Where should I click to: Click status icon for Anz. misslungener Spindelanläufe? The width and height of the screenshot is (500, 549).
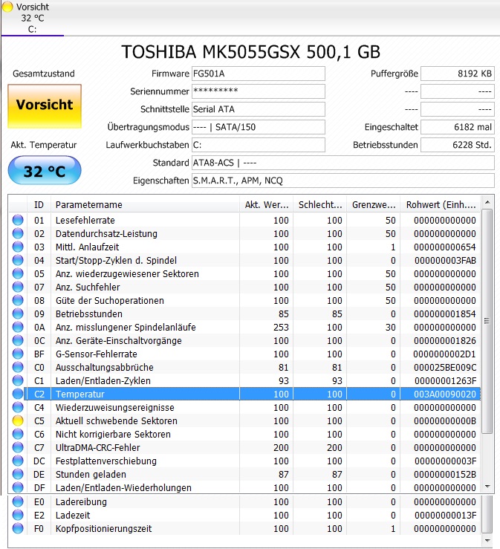[18, 327]
